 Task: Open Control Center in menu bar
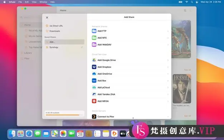[197, 2]
